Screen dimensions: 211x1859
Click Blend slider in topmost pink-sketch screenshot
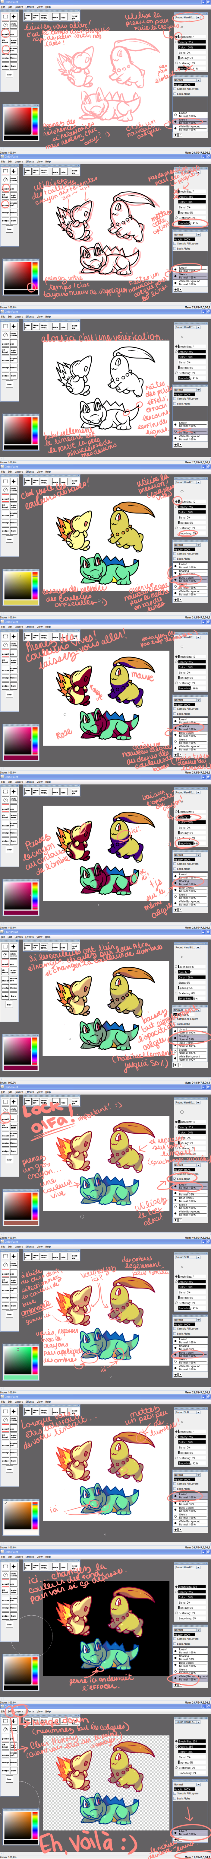pos(192,53)
